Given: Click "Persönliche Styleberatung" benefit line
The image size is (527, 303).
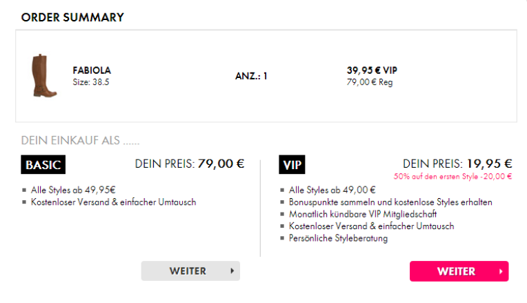Looking at the screenshot, I should click(339, 238).
